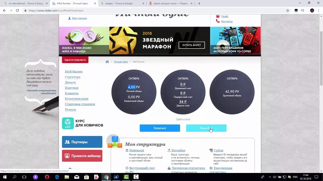Click the 'Провести вебинар' button

click(82, 156)
